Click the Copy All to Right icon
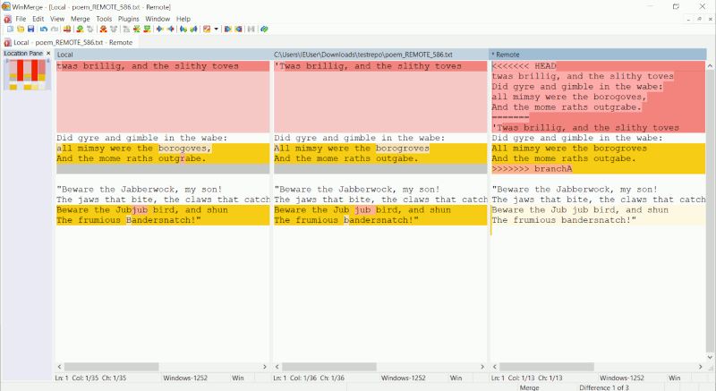 [x=228, y=29]
